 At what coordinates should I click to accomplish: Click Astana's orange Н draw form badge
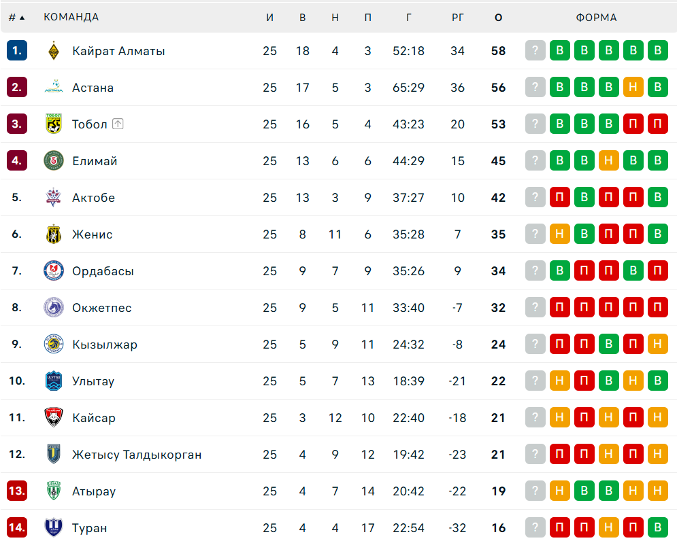(633, 88)
